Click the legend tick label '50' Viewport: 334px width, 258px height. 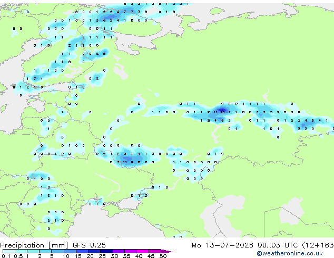coord(163,256)
